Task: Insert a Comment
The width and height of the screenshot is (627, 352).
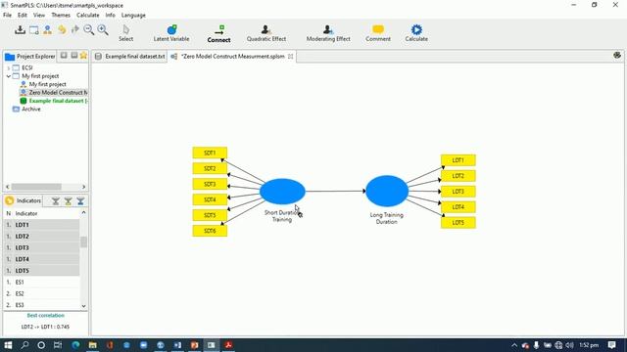Action: 378,33
